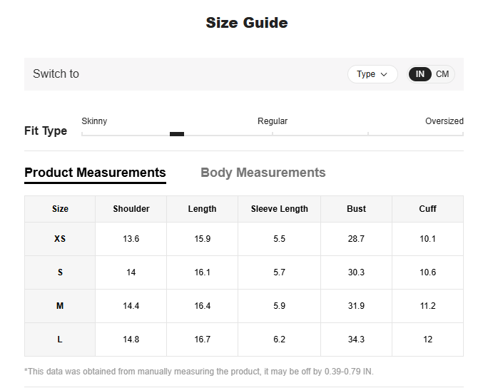Click XS length value 15.9
The image size is (488, 388).
click(203, 239)
